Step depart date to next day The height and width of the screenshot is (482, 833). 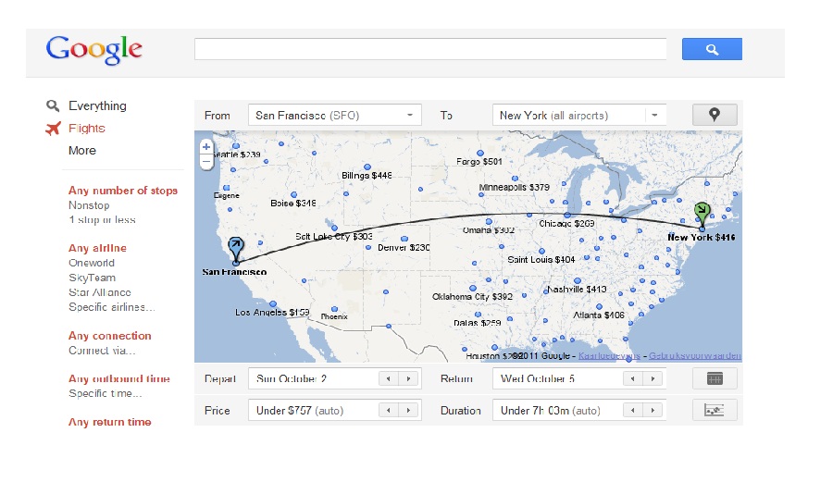408,378
